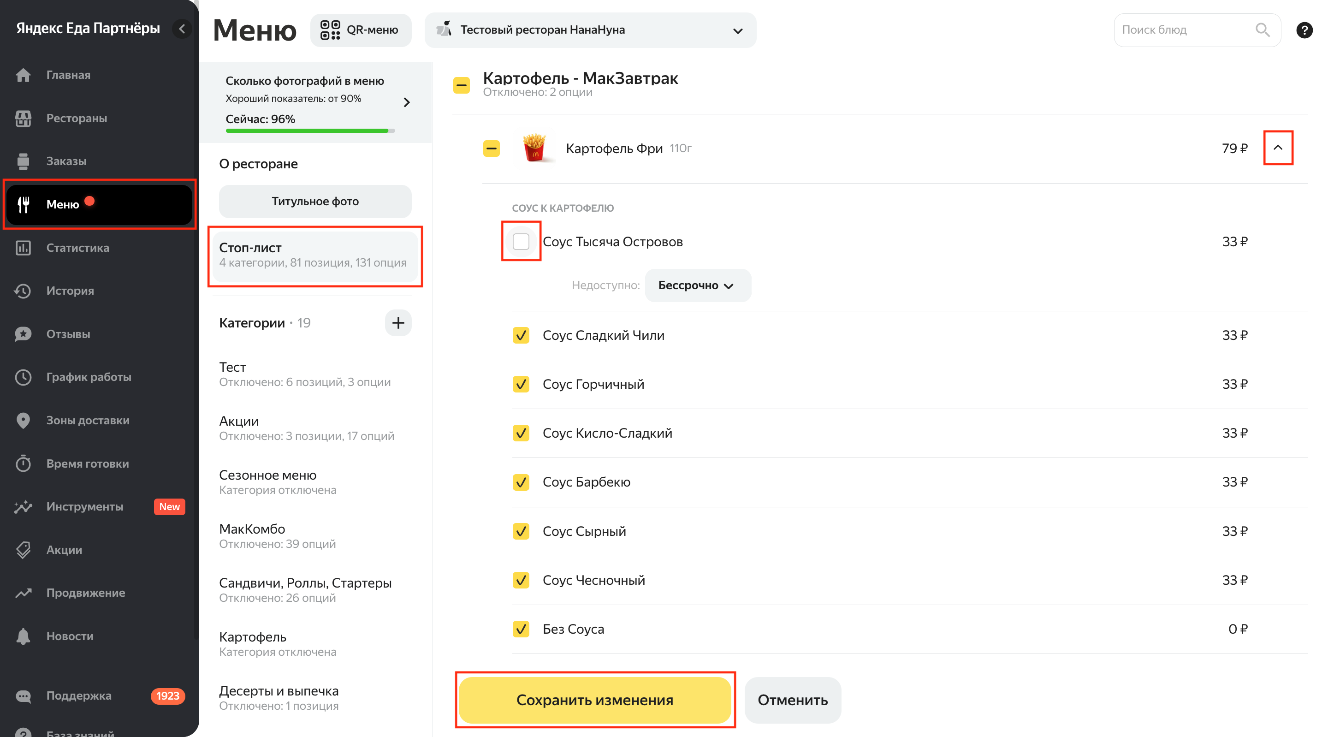Select the Картофель category

coord(315,644)
